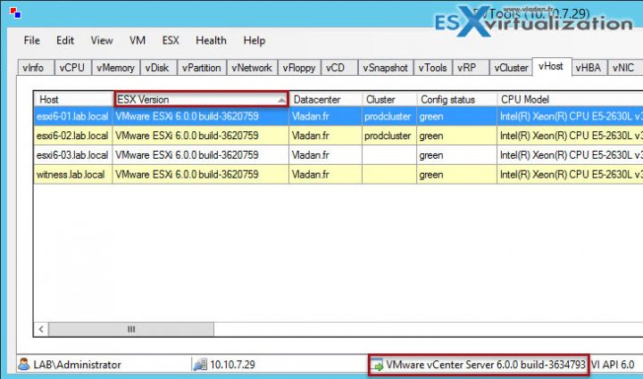Click the RVTools app icon in title bar
This screenshot has width=643, height=379.
tap(15, 12)
